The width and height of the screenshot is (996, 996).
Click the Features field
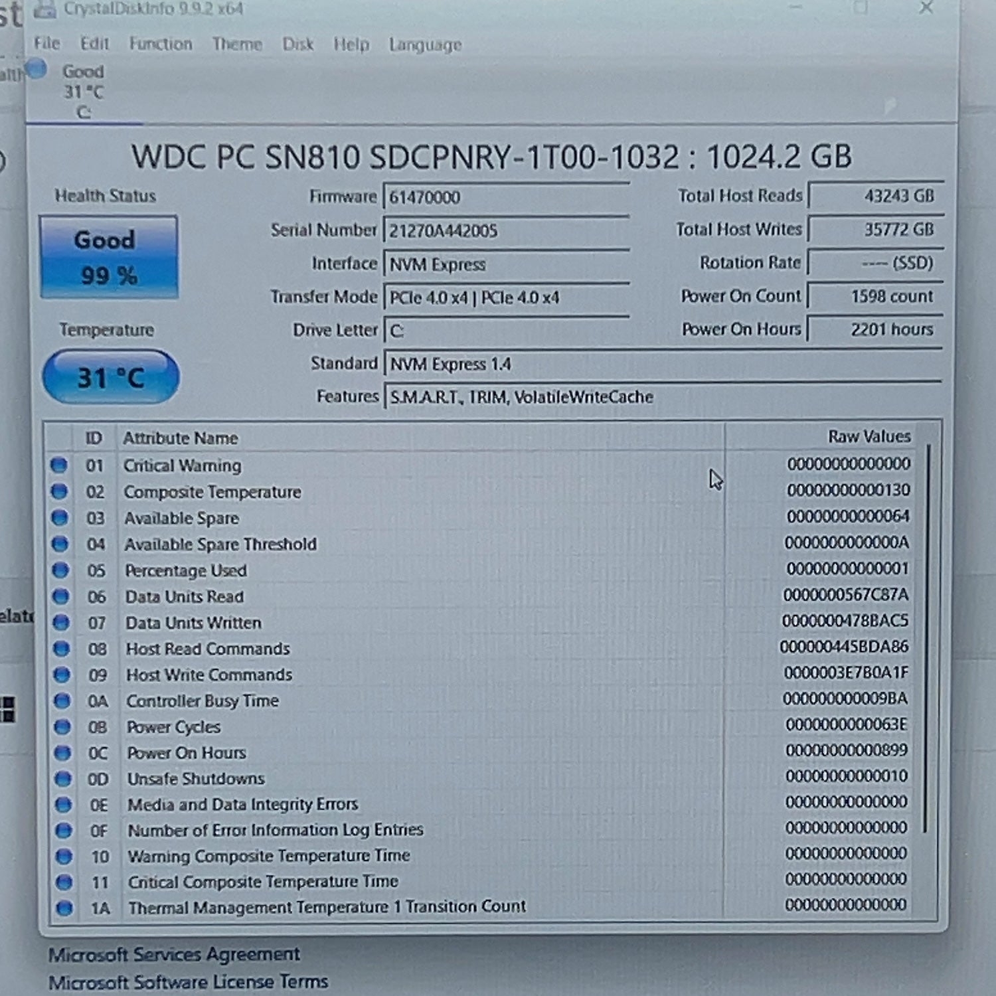click(663, 397)
